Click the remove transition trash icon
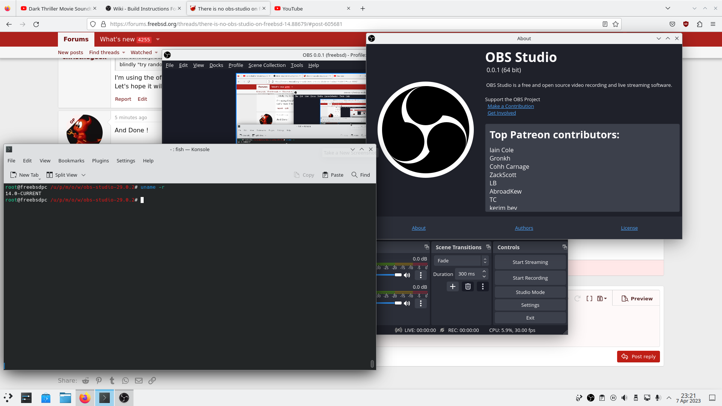Viewport: 722px width, 406px height. pyautogui.click(x=468, y=286)
